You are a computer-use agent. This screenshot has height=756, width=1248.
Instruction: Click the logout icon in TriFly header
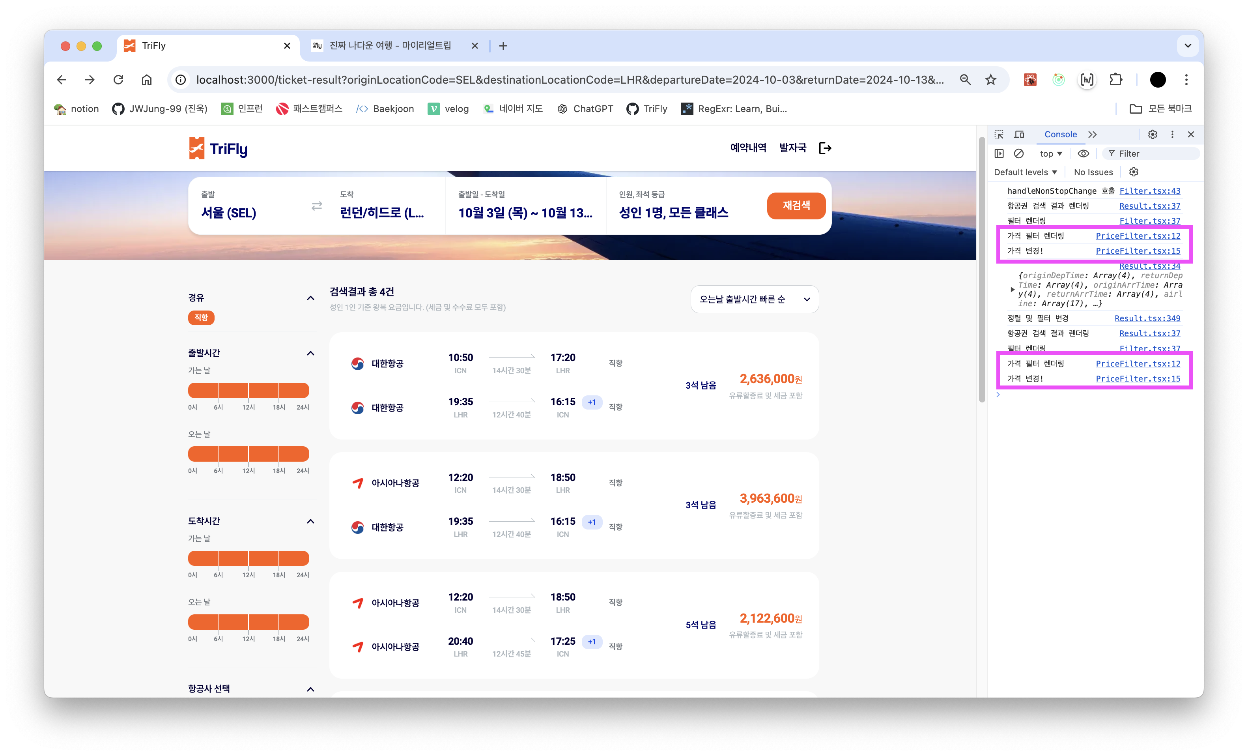click(825, 148)
